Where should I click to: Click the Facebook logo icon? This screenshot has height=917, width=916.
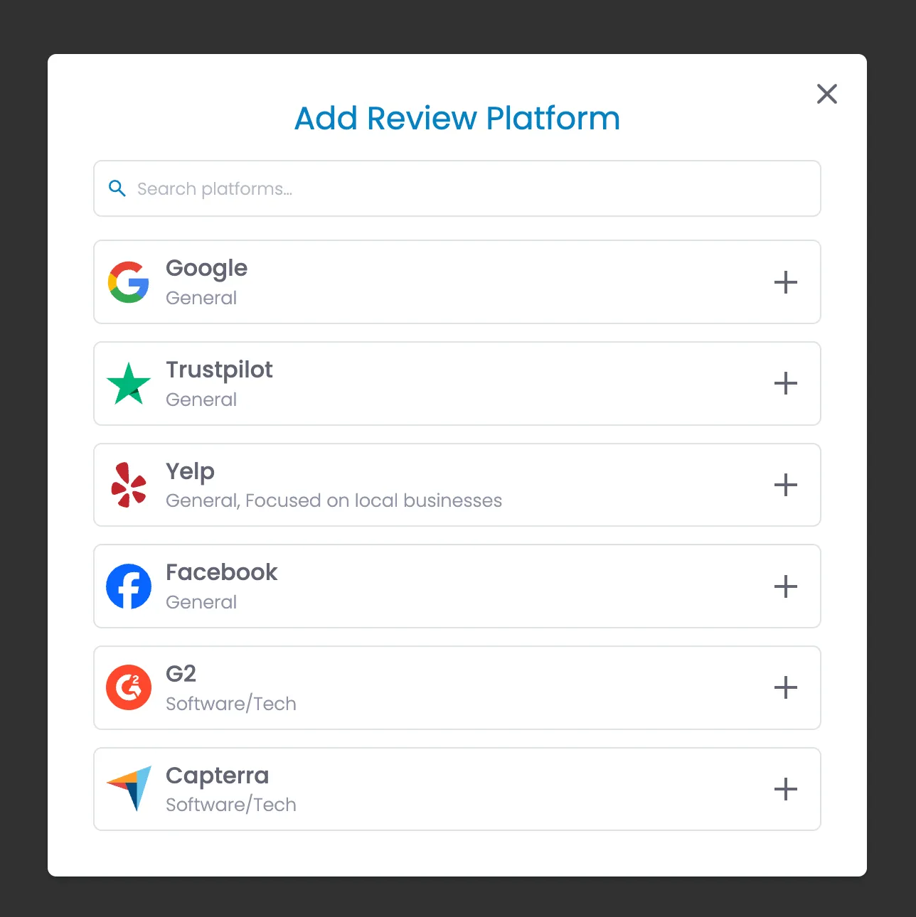129,586
